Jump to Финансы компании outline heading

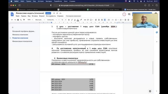click(x=20, y=35)
